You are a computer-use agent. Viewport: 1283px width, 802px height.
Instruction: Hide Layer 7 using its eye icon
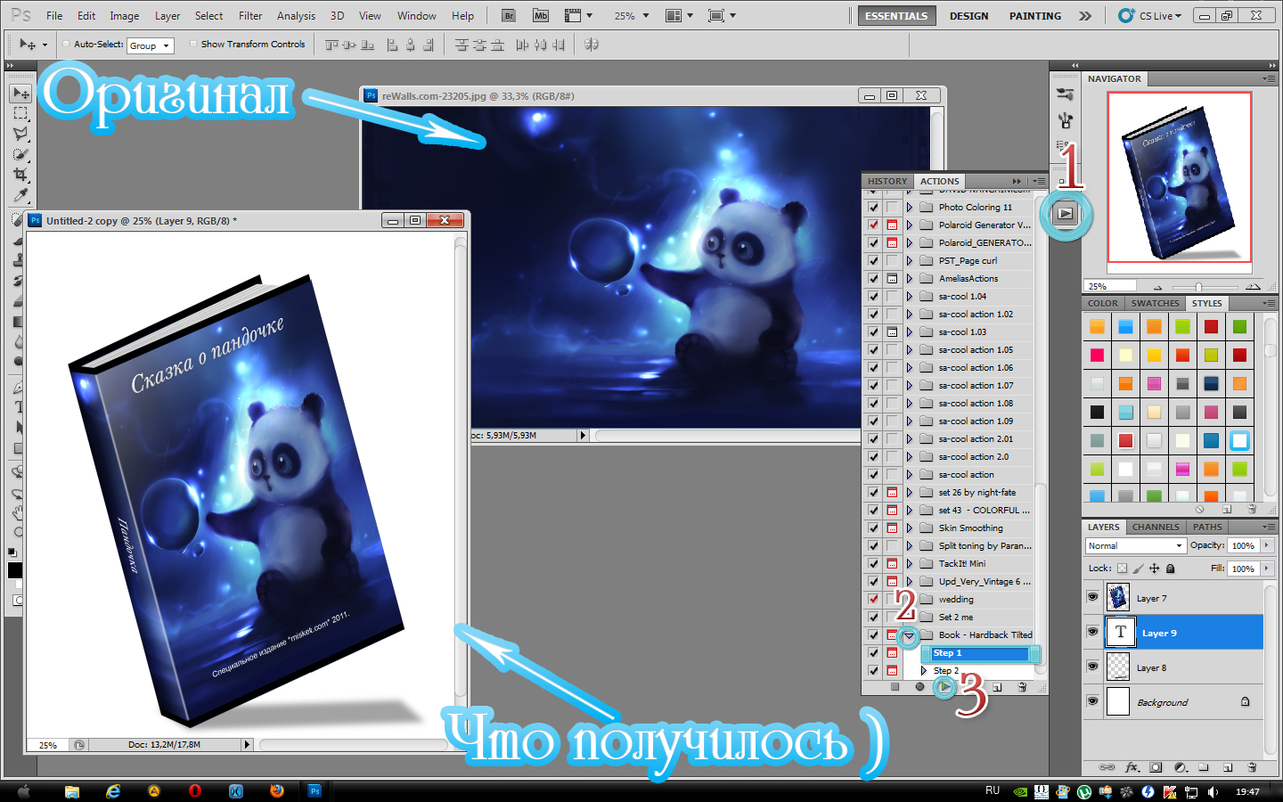[1092, 598]
